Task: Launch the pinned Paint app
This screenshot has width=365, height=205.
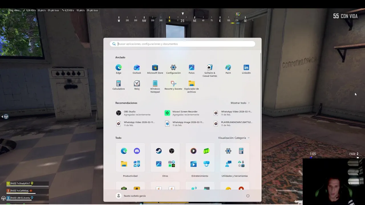Action: (228, 69)
